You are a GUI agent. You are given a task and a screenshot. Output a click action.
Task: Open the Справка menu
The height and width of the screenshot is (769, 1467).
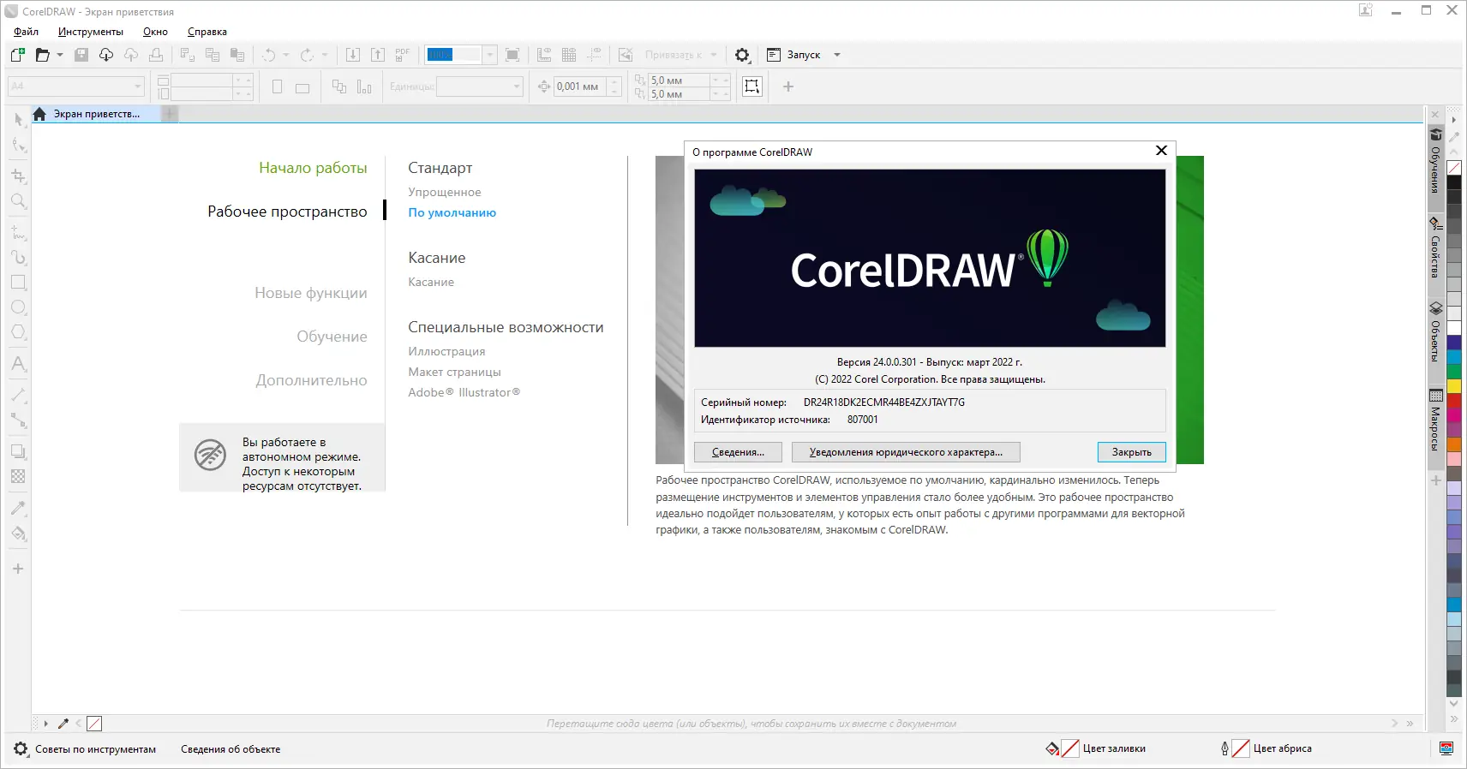(207, 32)
